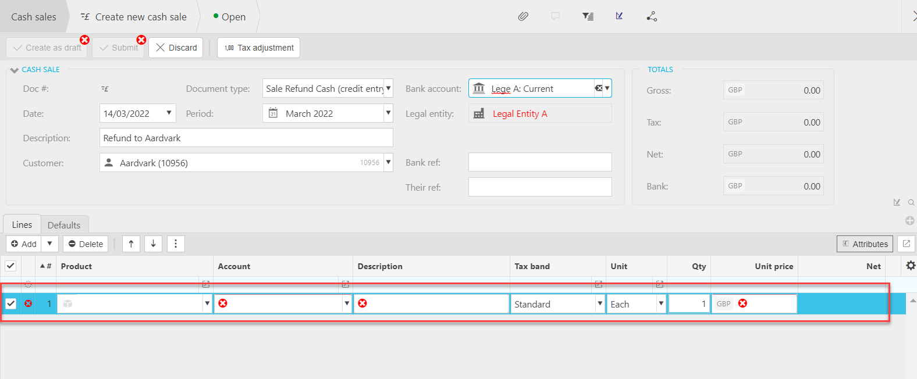Open the Tax adjustment button
The image size is (917, 379).
(259, 48)
